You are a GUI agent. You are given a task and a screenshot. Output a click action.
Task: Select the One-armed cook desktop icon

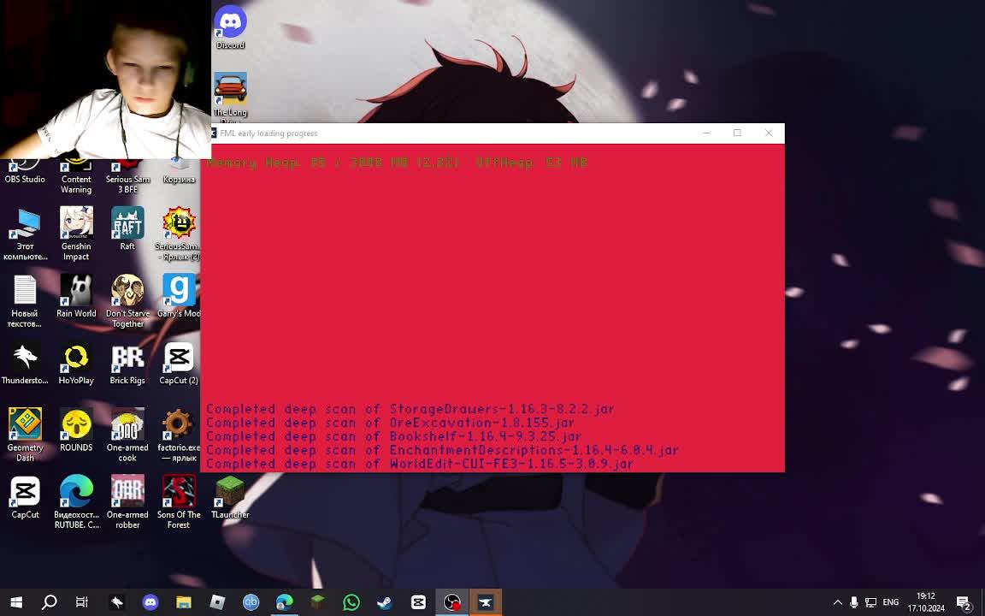coord(127,435)
